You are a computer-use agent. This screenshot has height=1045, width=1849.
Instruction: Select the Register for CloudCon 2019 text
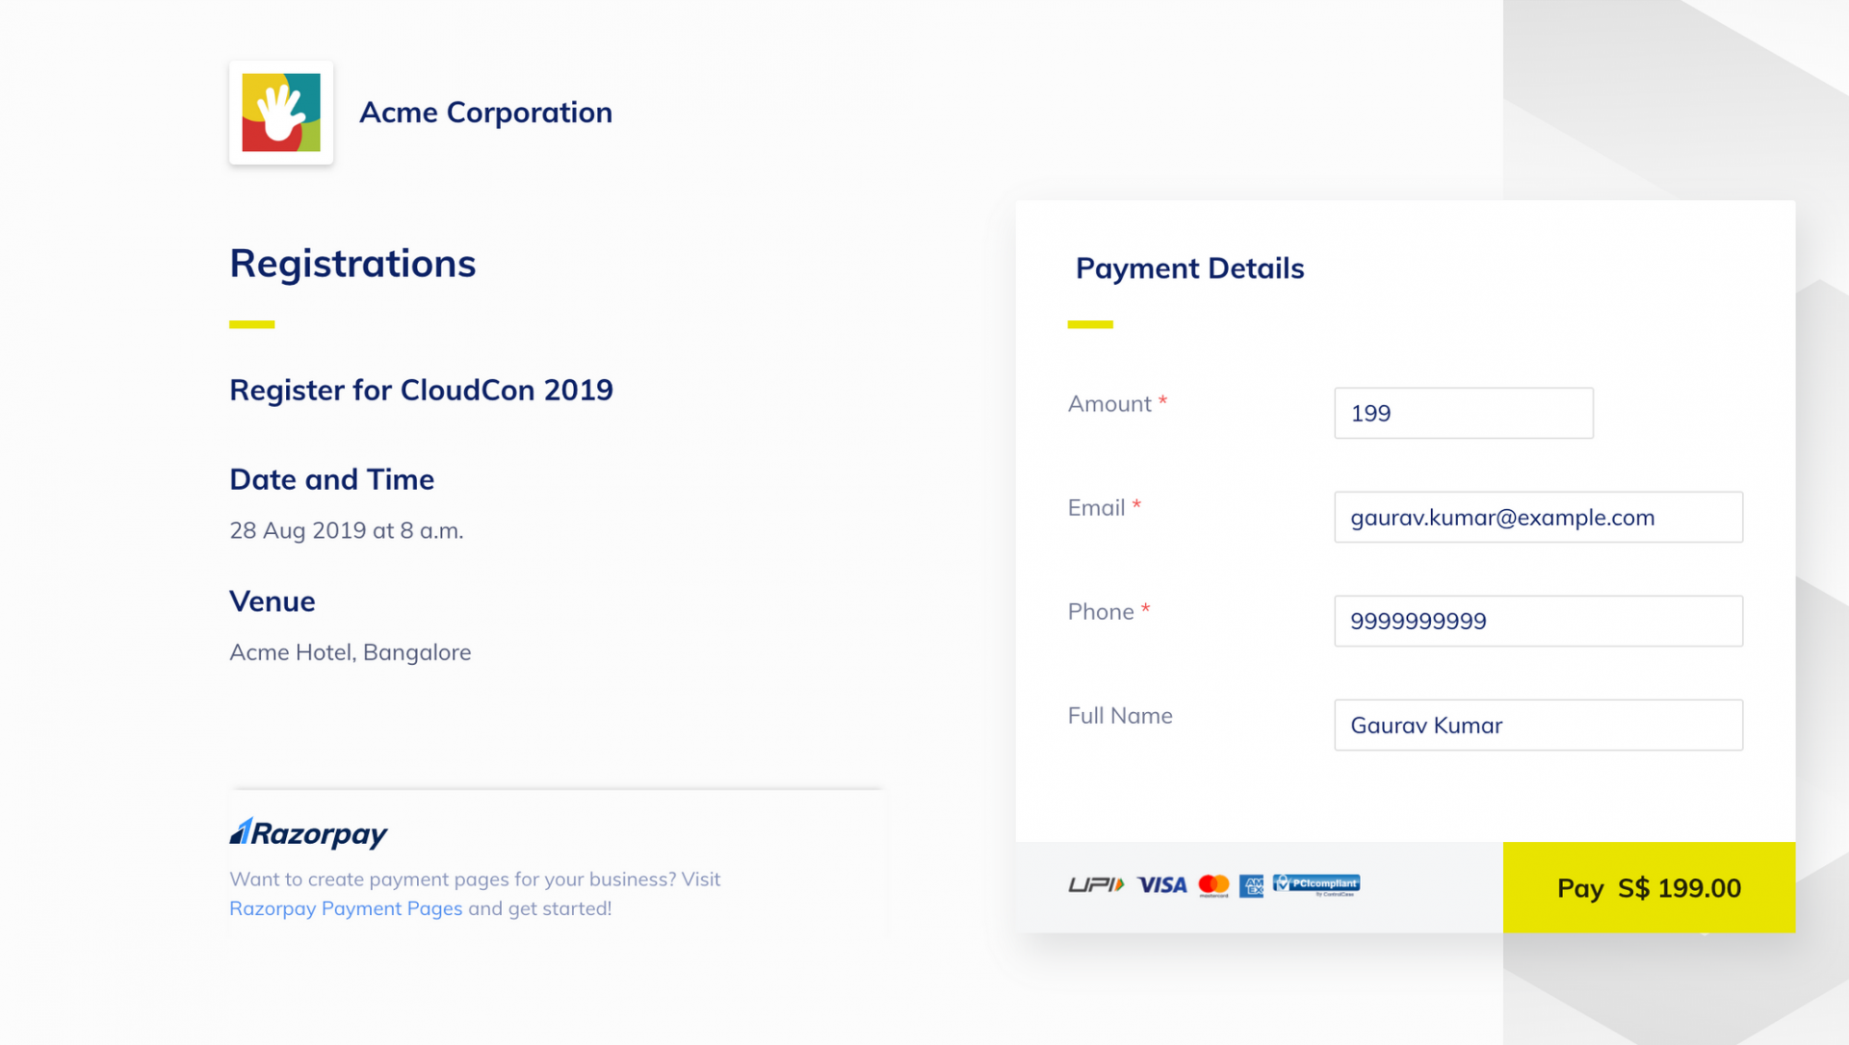[x=421, y=390]
